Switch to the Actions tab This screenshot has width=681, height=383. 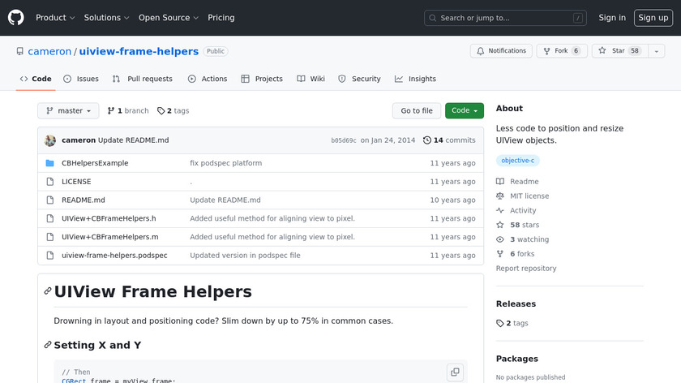[208, 79]
